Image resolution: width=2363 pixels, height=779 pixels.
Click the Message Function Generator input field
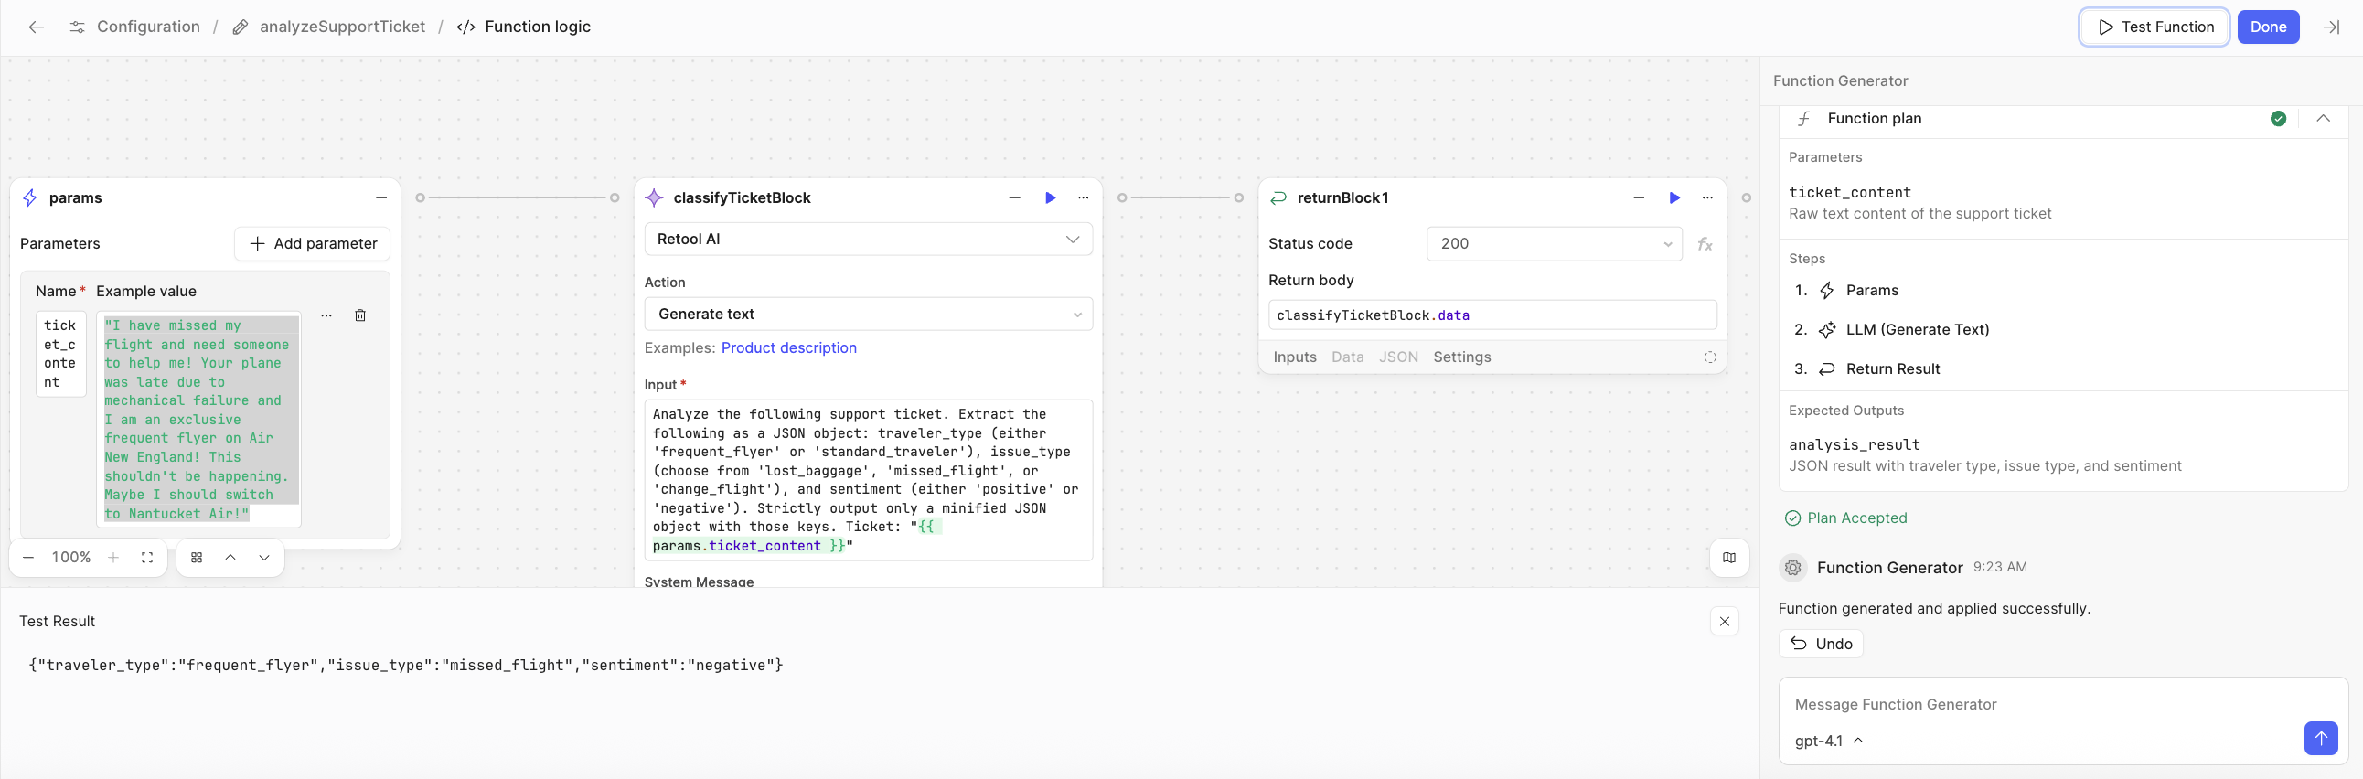tap(2037, 705)
